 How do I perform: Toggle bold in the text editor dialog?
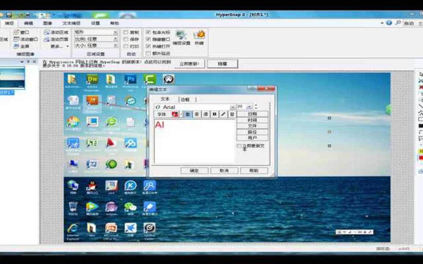[214, 114]
